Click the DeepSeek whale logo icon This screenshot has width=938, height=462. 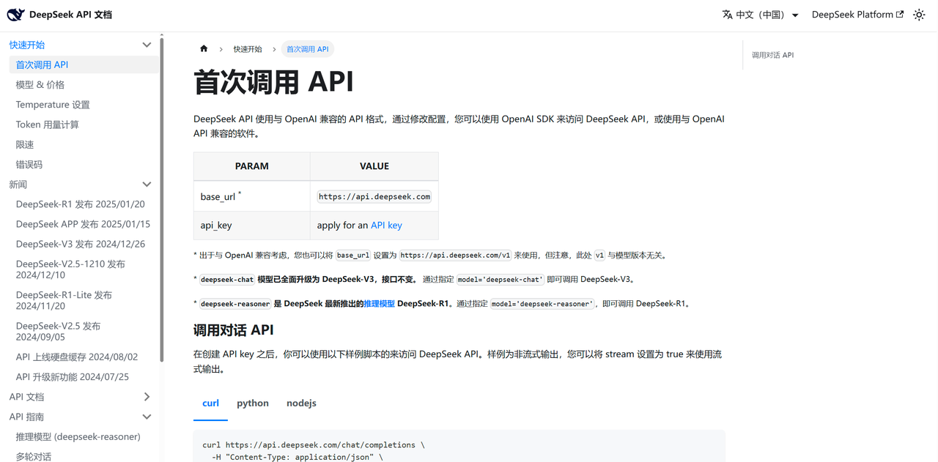[15, 15]
